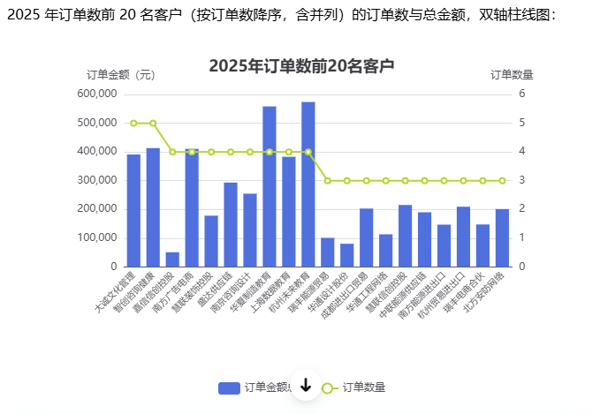This screenshot has height=414, width=600.
Task: Click the x-axis label 成都进出口贸易
Action: tap(345, 295)
